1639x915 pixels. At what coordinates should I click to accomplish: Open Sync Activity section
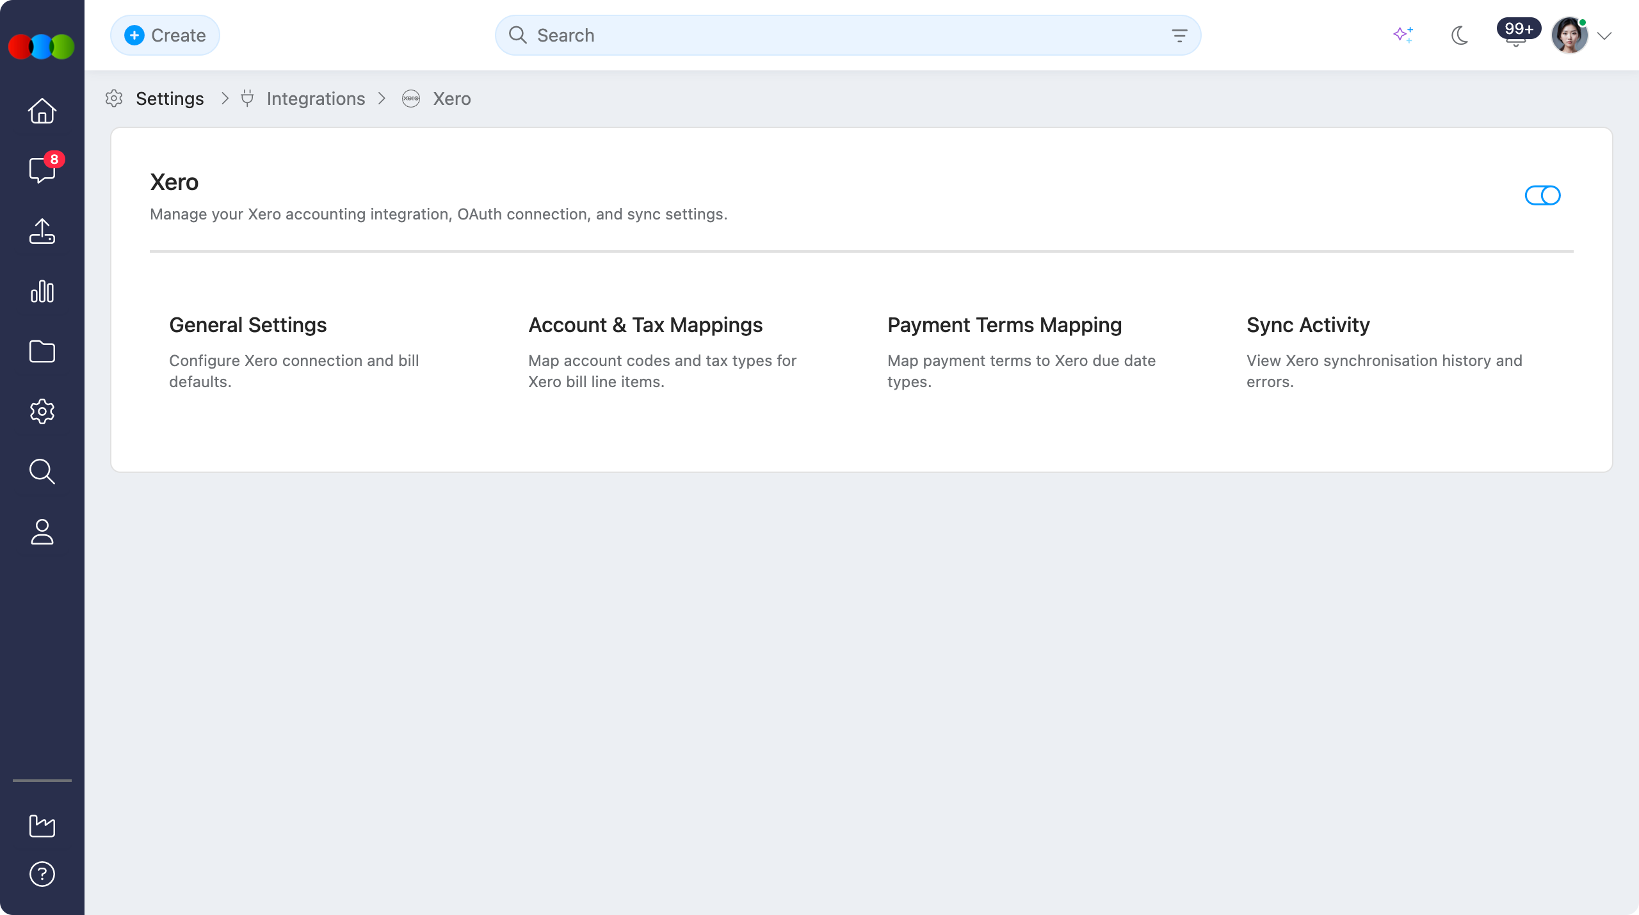point(1308,325)
